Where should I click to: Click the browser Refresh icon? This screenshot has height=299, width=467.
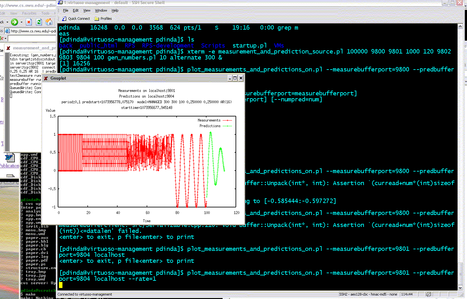coord(39,22)
